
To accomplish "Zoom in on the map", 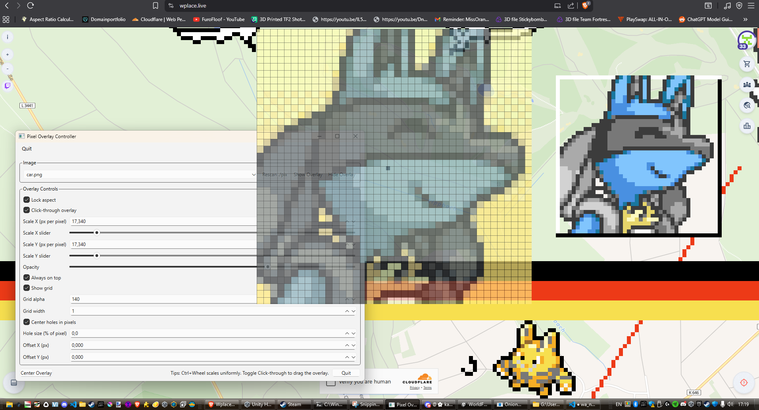I will (x=8, y=55).
